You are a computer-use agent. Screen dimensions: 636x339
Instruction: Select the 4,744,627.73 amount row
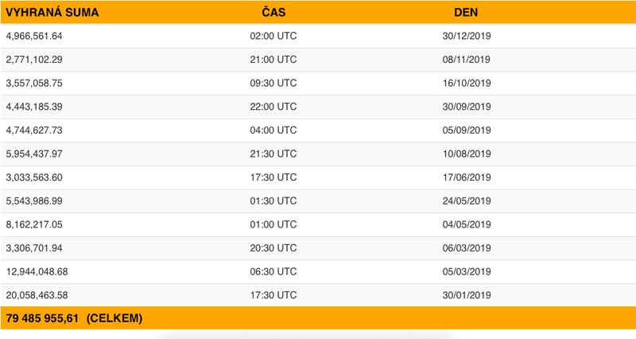coord(34,131)
